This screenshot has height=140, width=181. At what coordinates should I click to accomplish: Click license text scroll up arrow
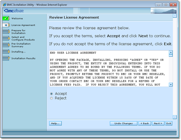coord(171,52)
